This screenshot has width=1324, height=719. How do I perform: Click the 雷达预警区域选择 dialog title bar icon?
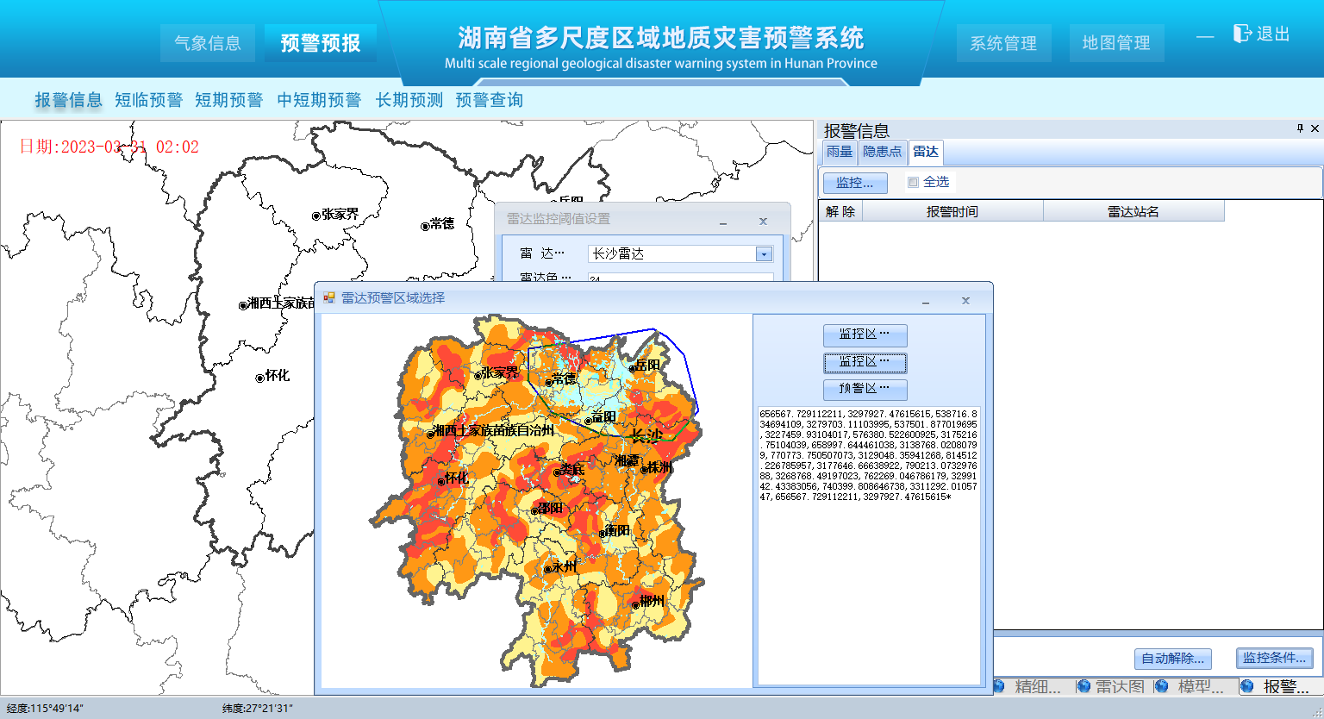(330, 299)
